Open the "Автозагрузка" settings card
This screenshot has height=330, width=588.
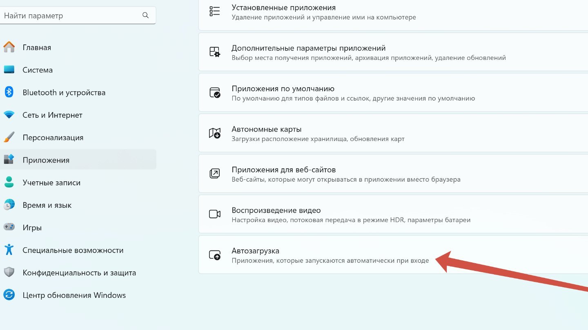(x=393, y=255)
